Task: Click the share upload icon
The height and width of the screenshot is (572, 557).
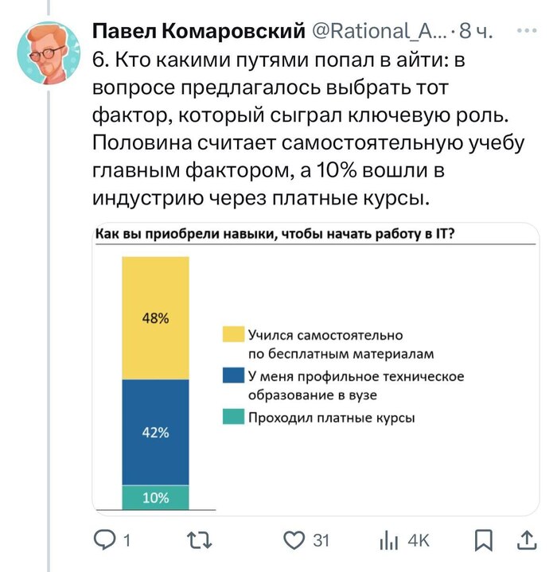Action: pyautogui.click(x=526, y=542)
